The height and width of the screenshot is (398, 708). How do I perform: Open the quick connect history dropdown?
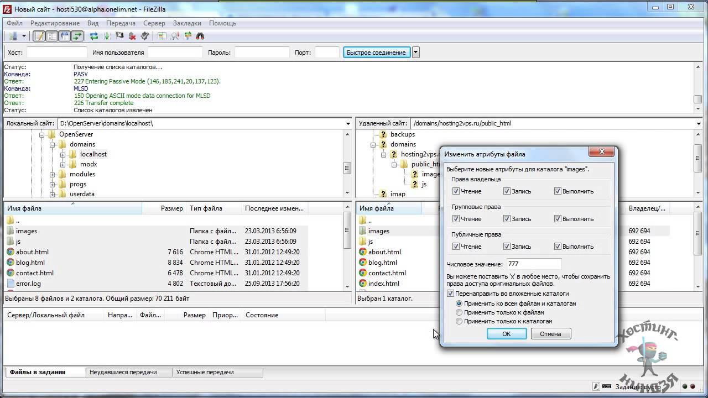tap(416, 53)
